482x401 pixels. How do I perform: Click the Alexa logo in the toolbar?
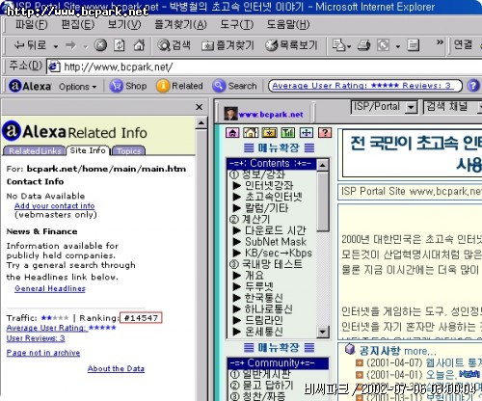click(x=30, y=86)
